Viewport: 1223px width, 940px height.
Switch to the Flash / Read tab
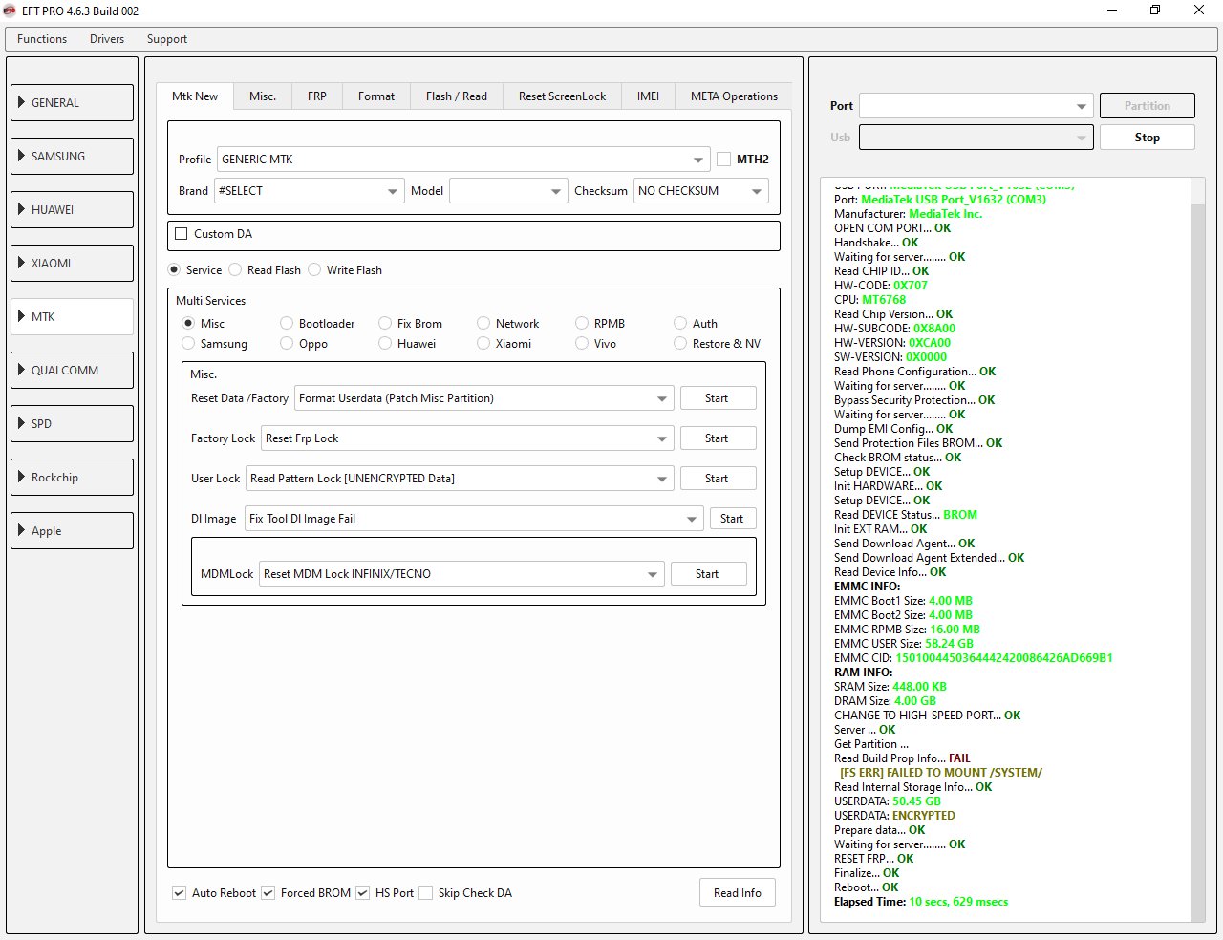456,96
